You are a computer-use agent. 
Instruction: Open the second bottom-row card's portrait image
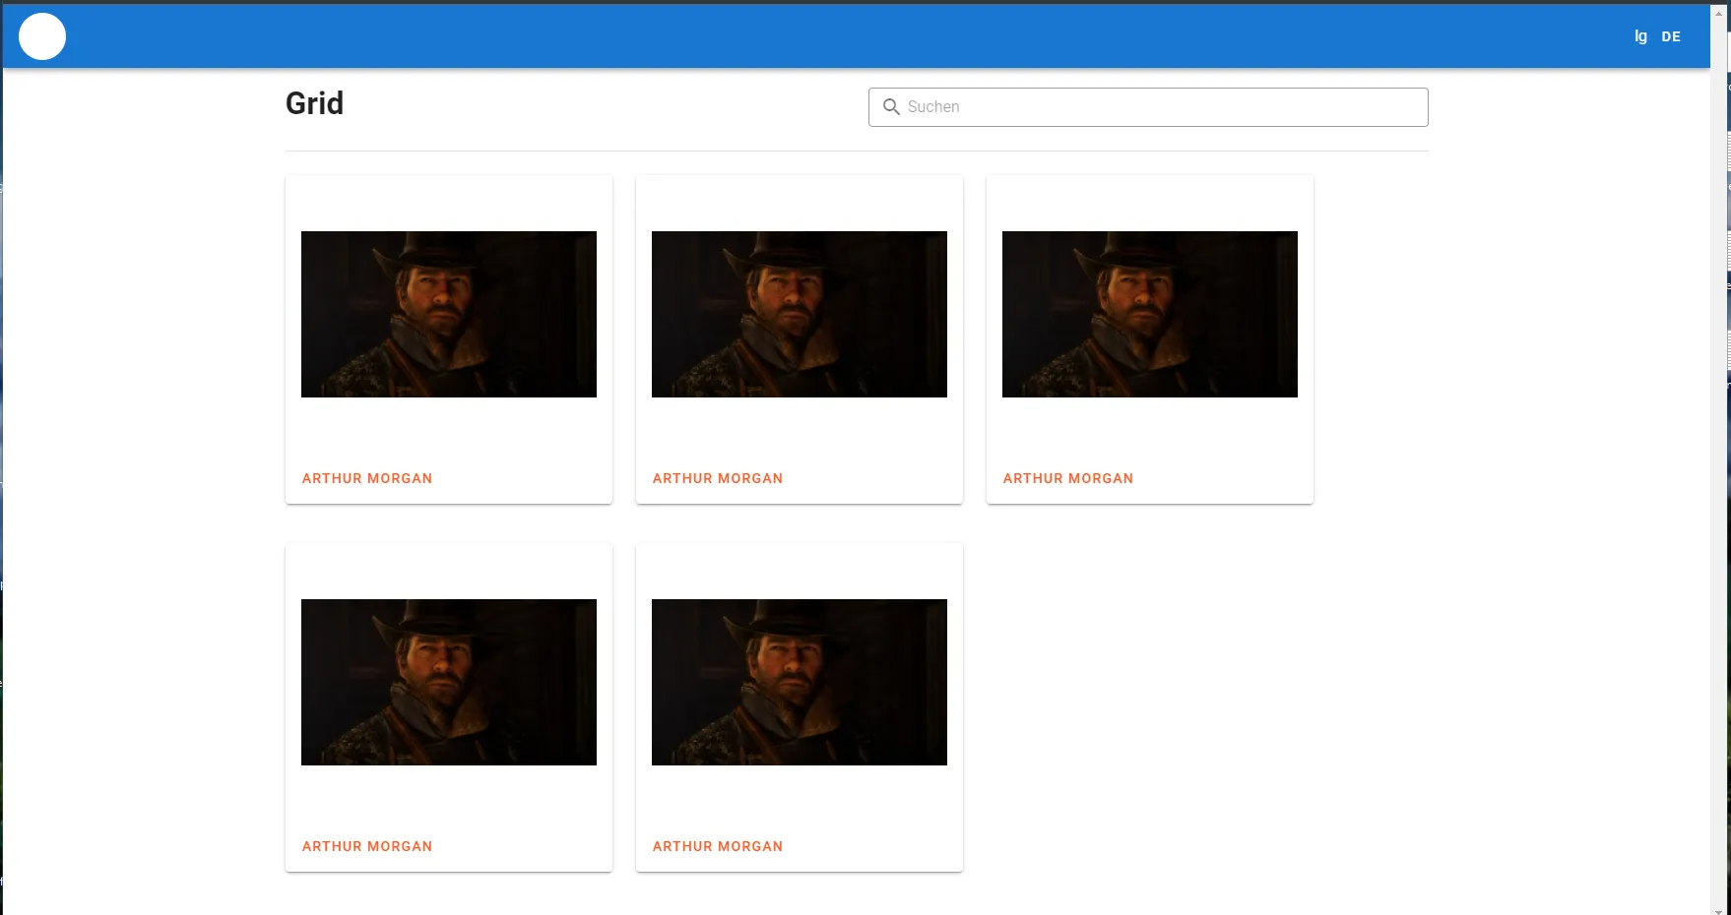tap(800, 682)
